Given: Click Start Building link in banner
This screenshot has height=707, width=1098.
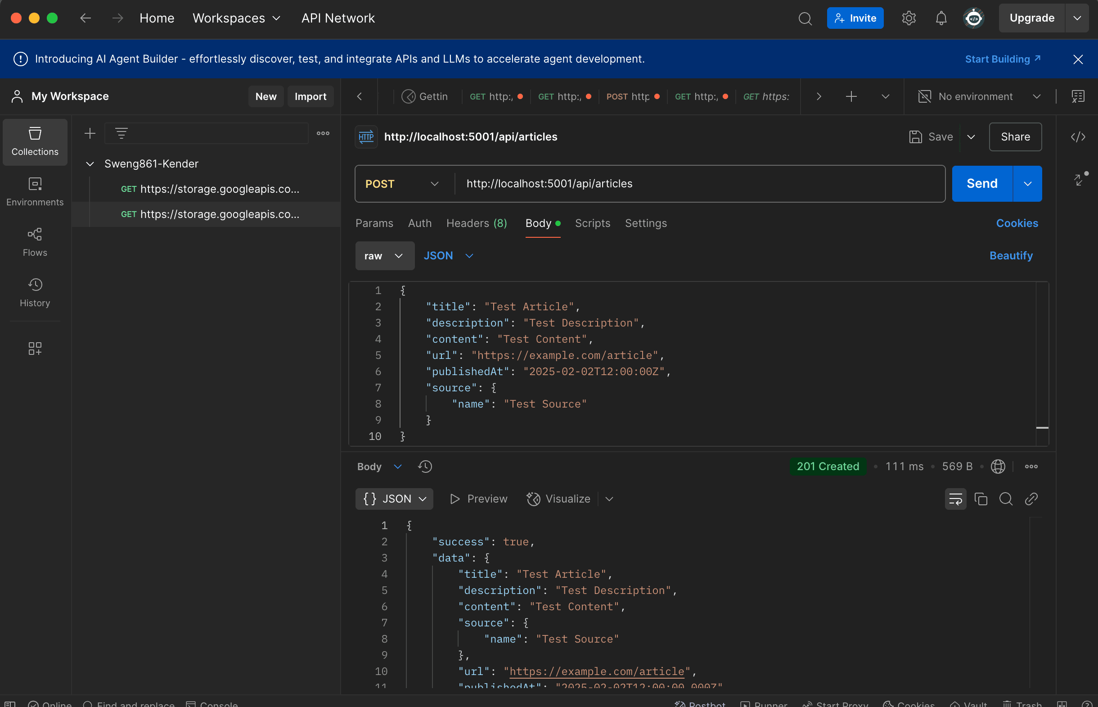Looking at the screenshot, I should pos(1003,59).
